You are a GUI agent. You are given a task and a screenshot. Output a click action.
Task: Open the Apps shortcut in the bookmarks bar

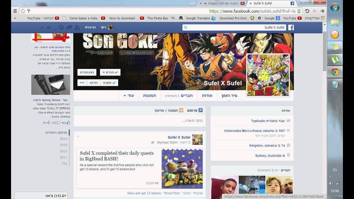point(315,18)
